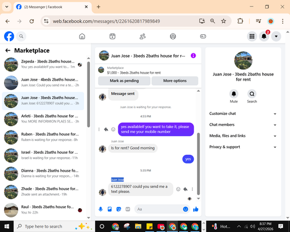Open the account dropdown arrow menu
The width and height of the screenshot is (290, 232).
276,37
